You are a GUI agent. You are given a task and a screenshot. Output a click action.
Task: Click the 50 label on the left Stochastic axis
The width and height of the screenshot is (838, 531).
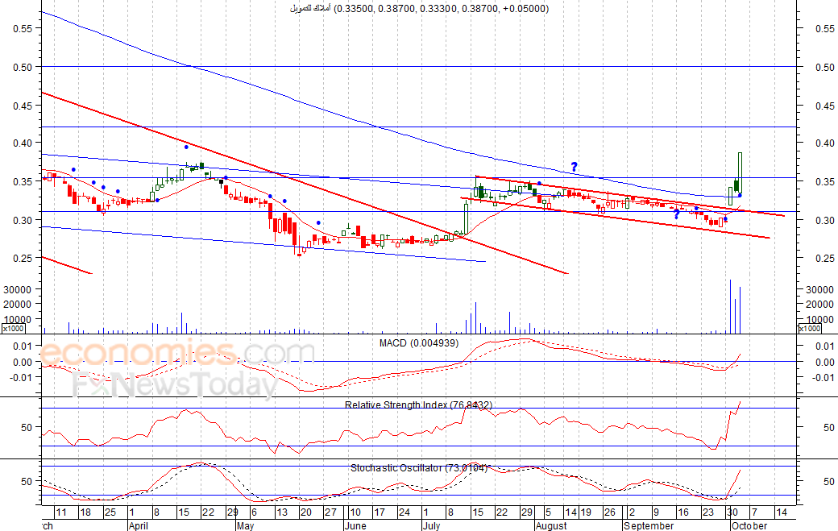tap(27, 481)
